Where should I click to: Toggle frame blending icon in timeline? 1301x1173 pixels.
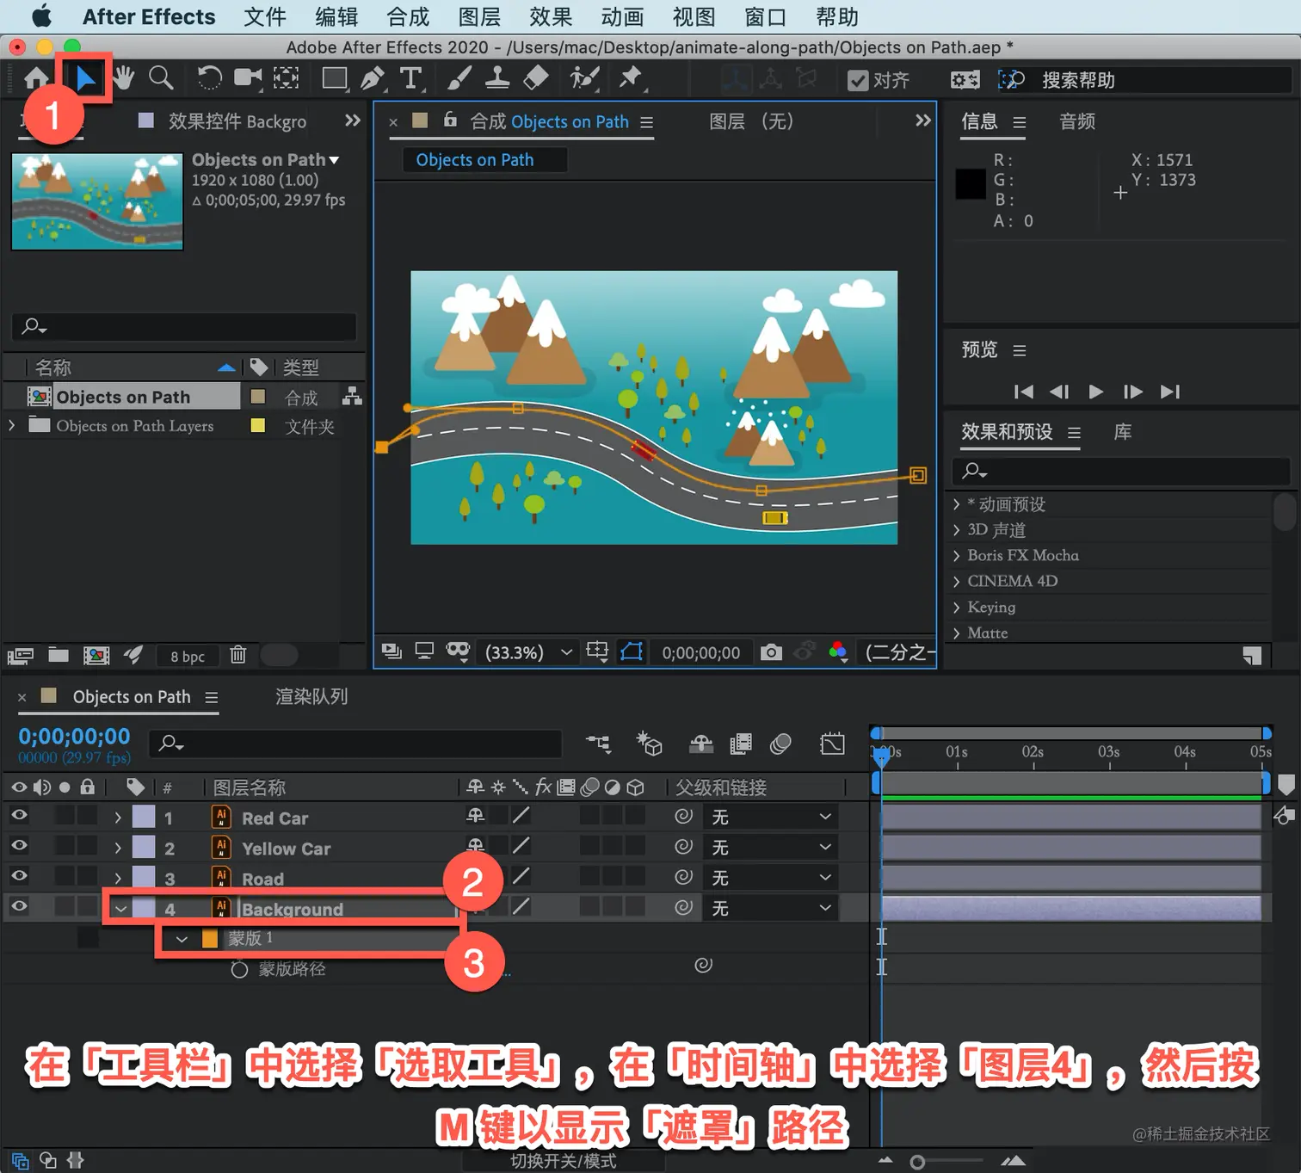tap(741, 744)
